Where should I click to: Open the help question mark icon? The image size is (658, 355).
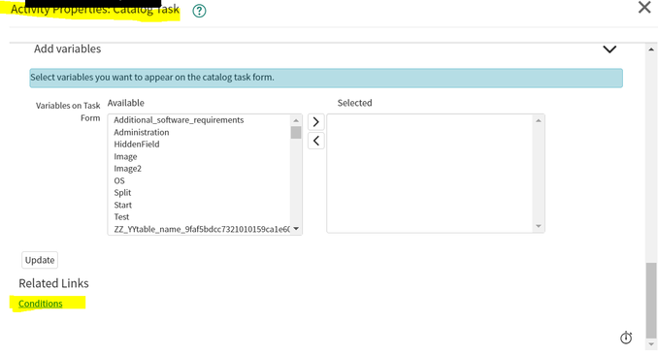click(x=199, y=11)
